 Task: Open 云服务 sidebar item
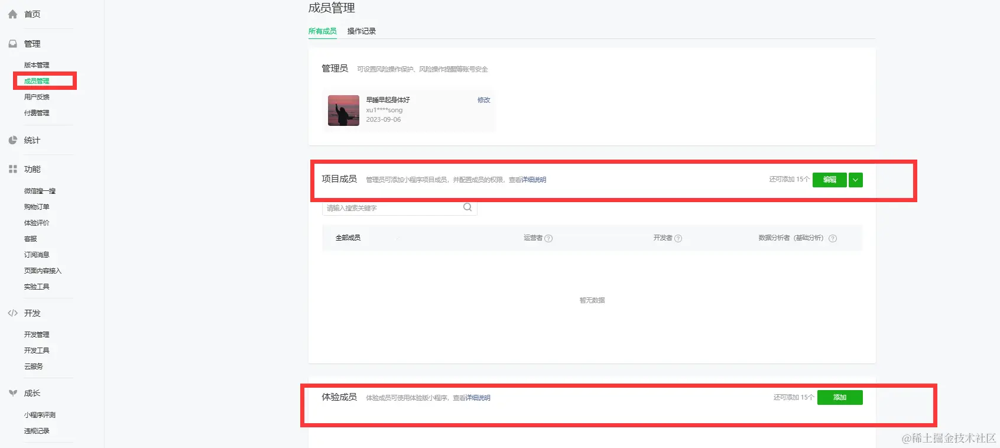tap(33, 366)
